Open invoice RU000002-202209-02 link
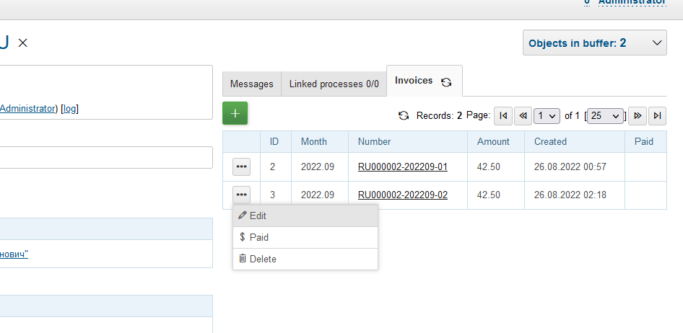 (402, 195)
